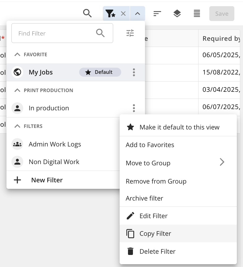Click the favorite filter funnel icon
The width and height of the screenshot is (243, 267).
tap(110, 14)
